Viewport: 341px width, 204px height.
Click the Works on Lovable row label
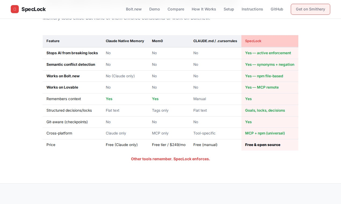pos(62,87)
